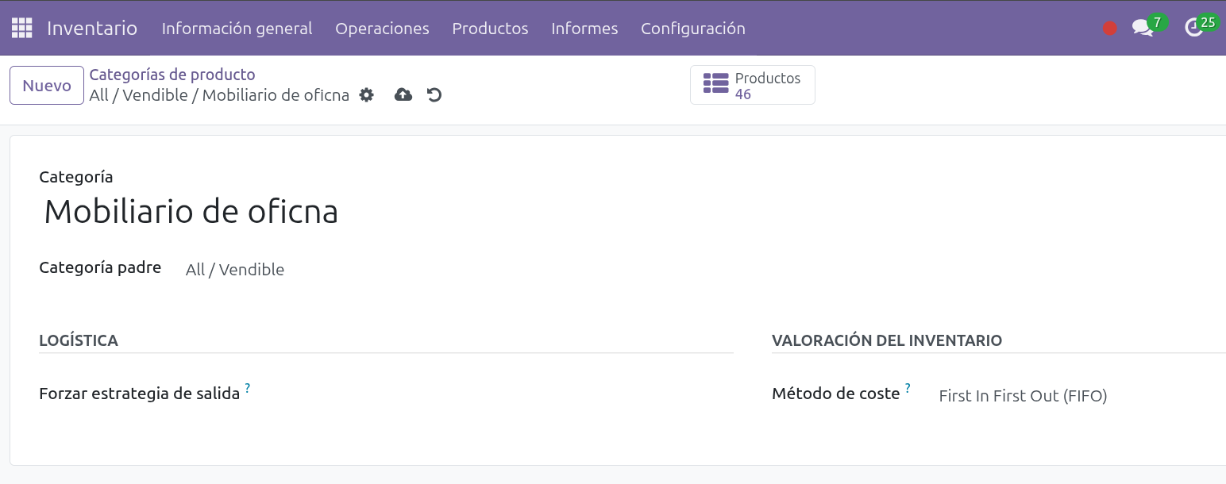Save record manually with cloud icon
This screenshot has height=484, width=1226.
click(403, 95)
